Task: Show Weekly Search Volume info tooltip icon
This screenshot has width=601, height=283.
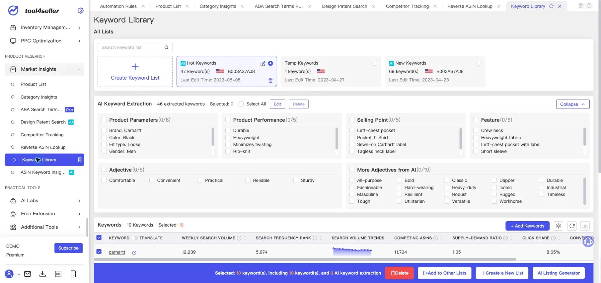Action: [x=239, y=238]
